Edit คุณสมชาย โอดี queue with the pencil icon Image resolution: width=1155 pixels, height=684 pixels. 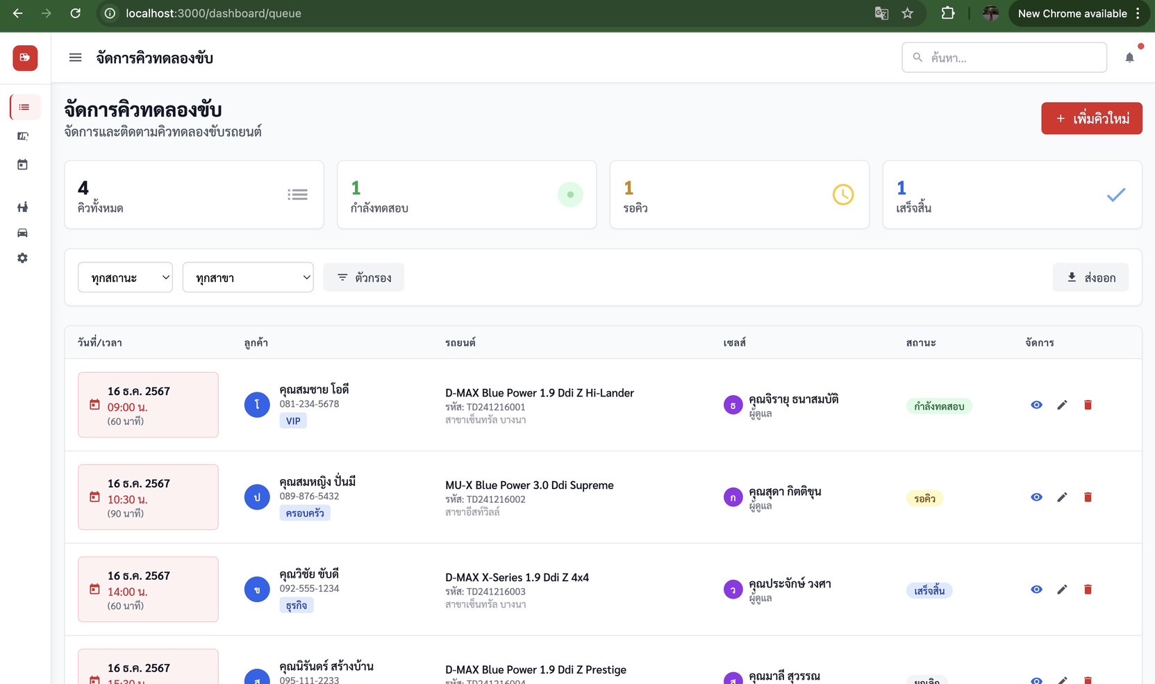click(1062, 405)
